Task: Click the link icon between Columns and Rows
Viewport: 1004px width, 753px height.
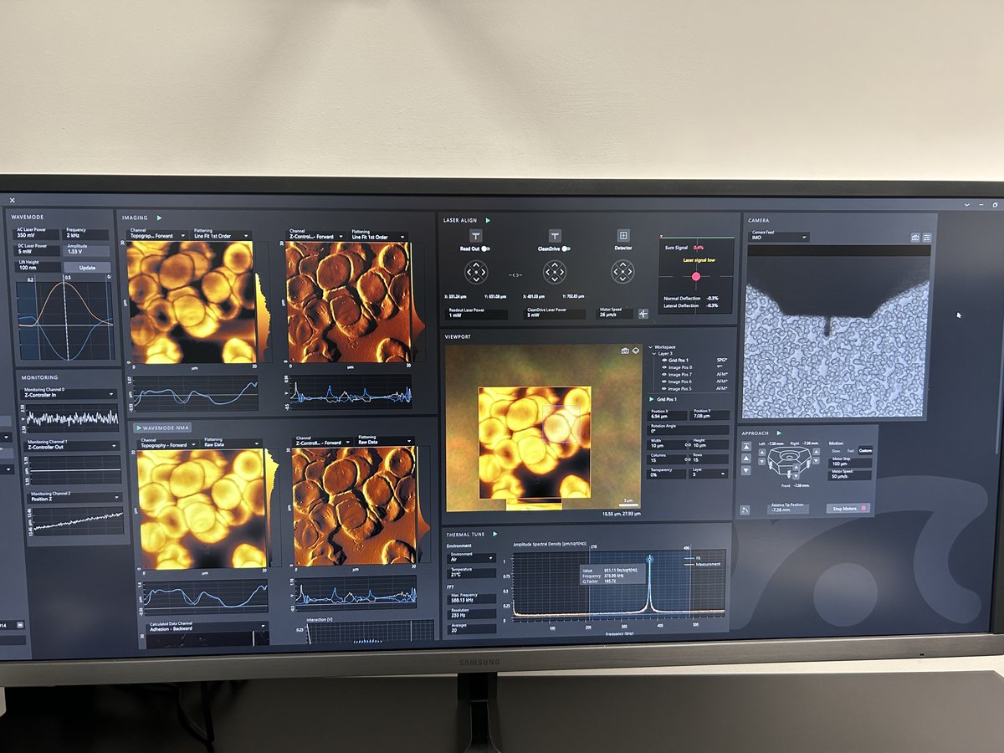Action: (688, 459)
